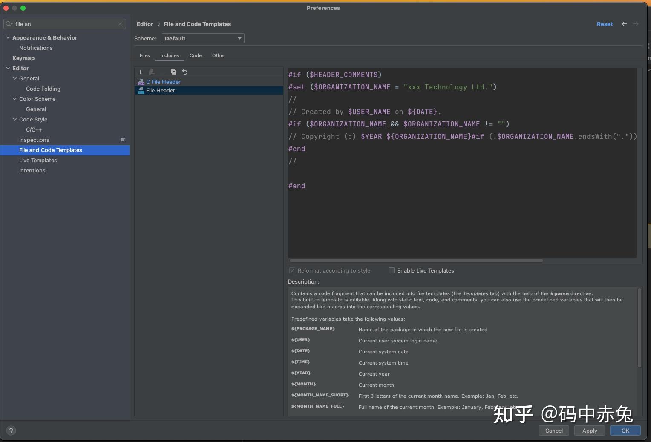Viewport: 651px width, 442px height.
Task: Switch to the Includes tab
Action: coord(170,55)
